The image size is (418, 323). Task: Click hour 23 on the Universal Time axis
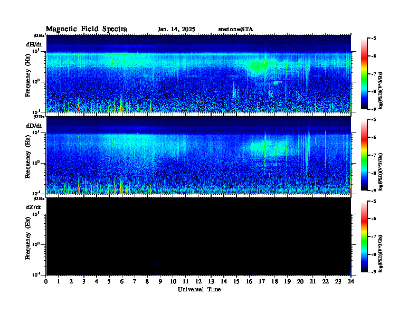tap(338, 281)
